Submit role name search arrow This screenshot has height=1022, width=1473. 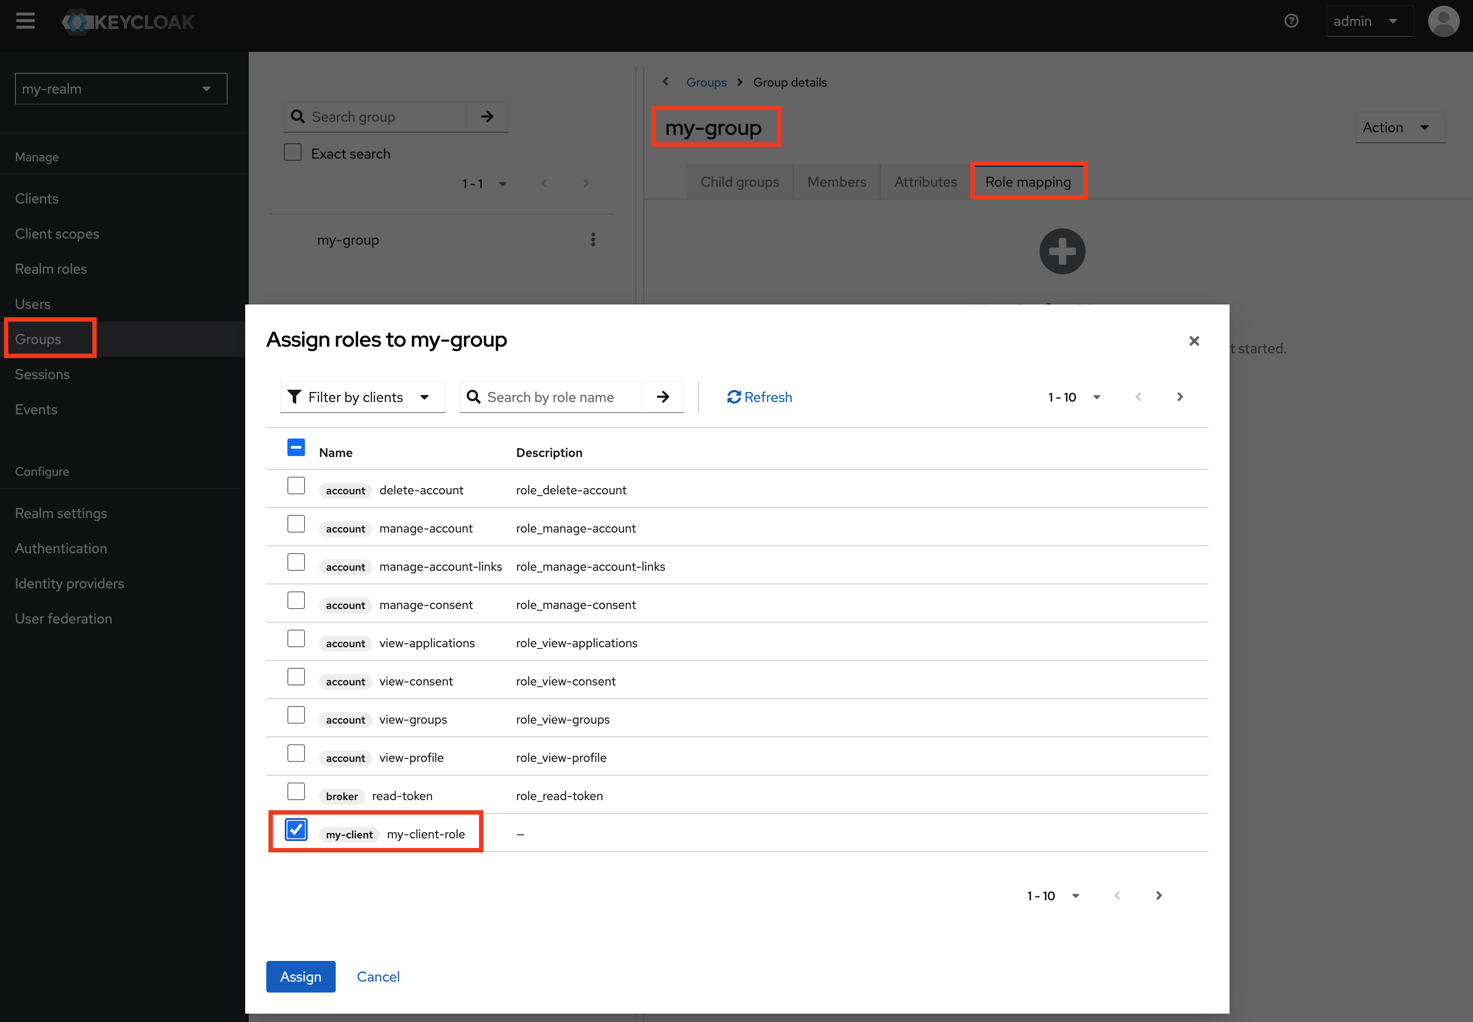point(663,397)
